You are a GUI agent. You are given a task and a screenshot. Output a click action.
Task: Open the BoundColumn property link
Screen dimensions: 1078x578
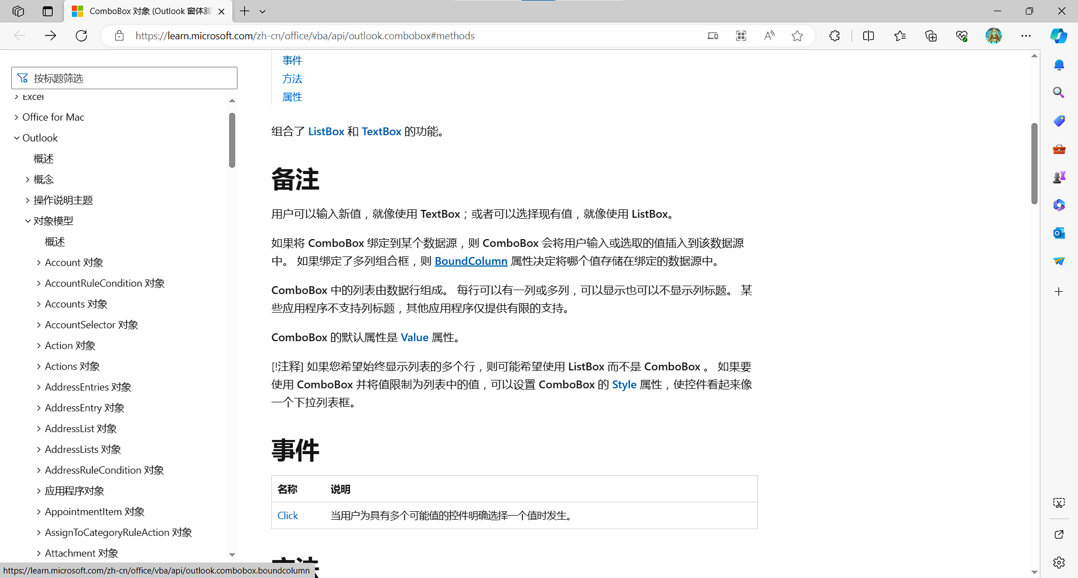point(471,261)
